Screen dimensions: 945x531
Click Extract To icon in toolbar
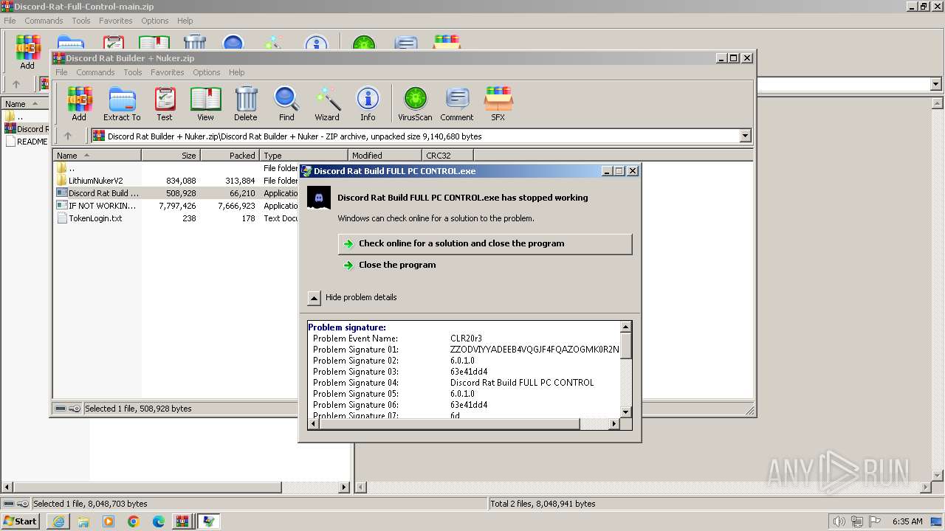[x=122, y=103]
